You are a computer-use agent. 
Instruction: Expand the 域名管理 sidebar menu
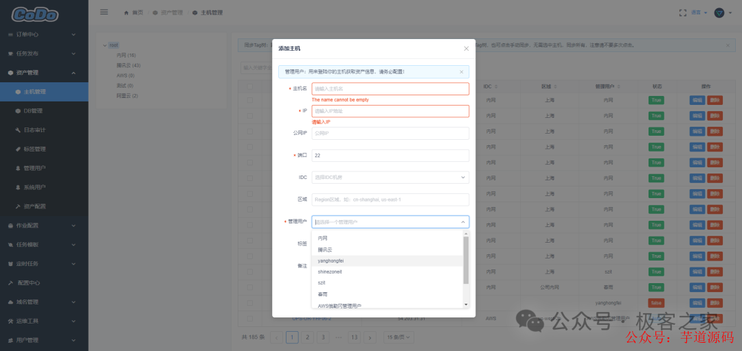44,302
